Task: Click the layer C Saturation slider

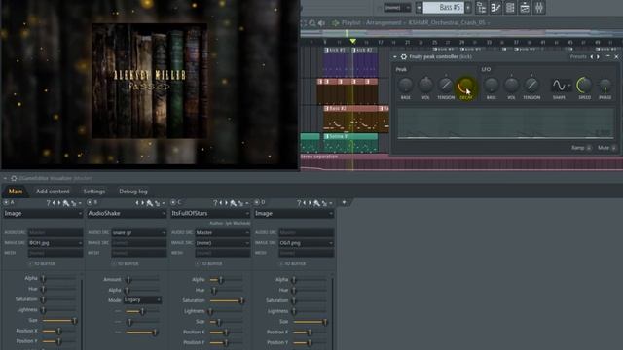Action: pos(226,300)
